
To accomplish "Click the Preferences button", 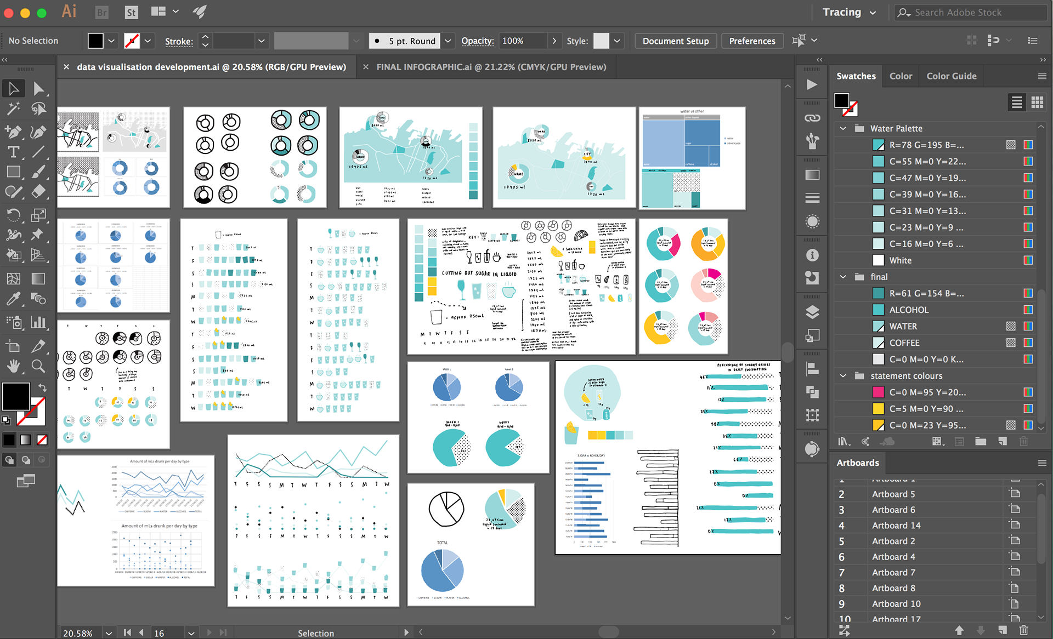I will click(x=752, y=41).
